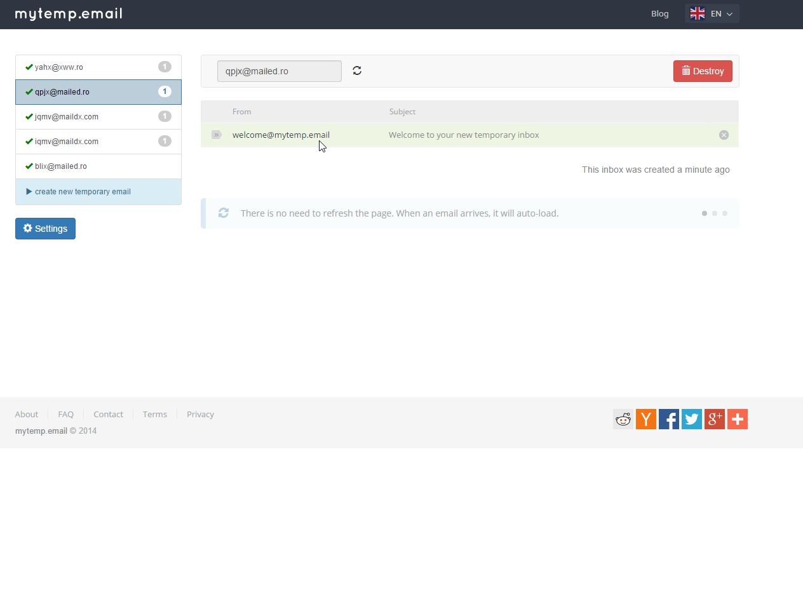The width and height of the screenshot is (803, 602).
Task: Click the UK flag icon
Action: 698,13
